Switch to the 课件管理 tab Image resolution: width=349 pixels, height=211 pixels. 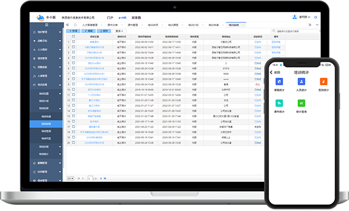(x=132, y=25)
